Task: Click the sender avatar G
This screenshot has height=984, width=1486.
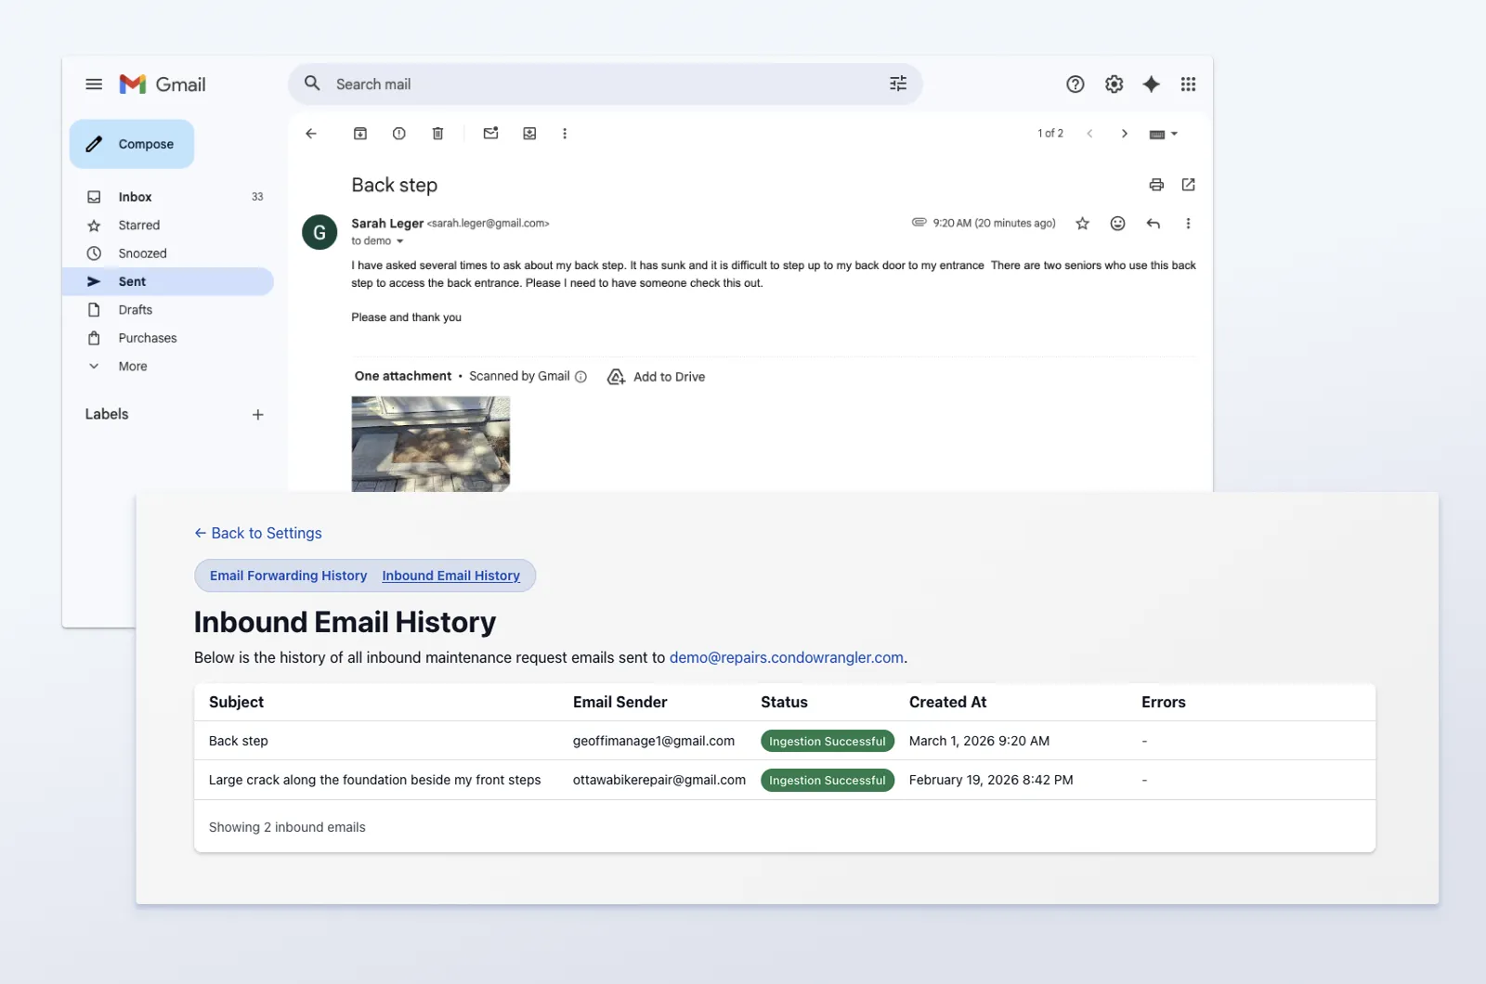Action: click(x=319, y=232)
